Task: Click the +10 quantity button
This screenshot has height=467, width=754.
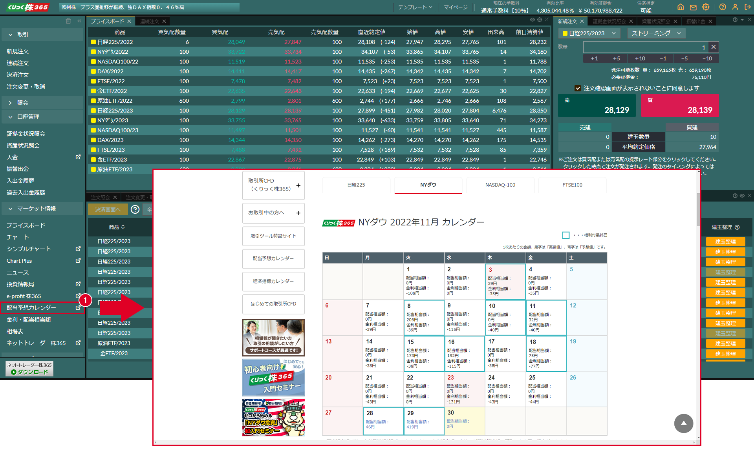Action: pos(640,58)
